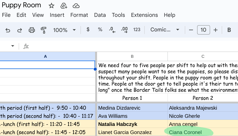Check the cloud save status icon
The width and height of the screenshot is (238, 136).
point(76,6)
